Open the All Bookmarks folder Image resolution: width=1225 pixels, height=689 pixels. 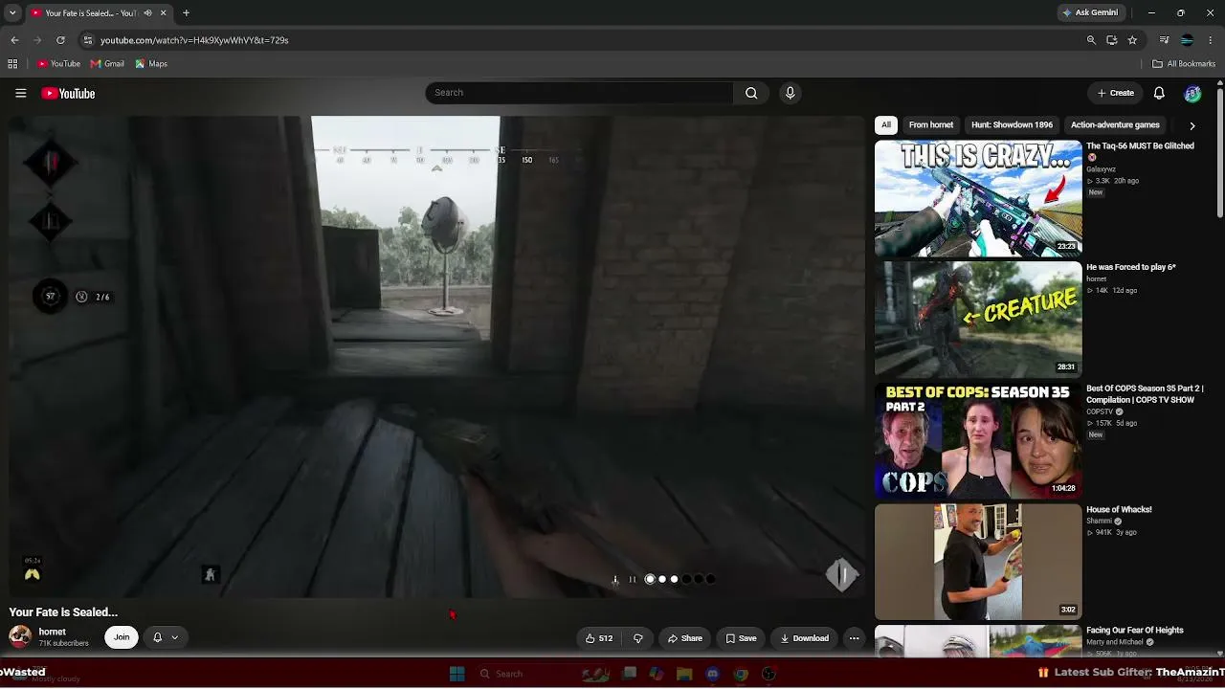pos(1184,64)
